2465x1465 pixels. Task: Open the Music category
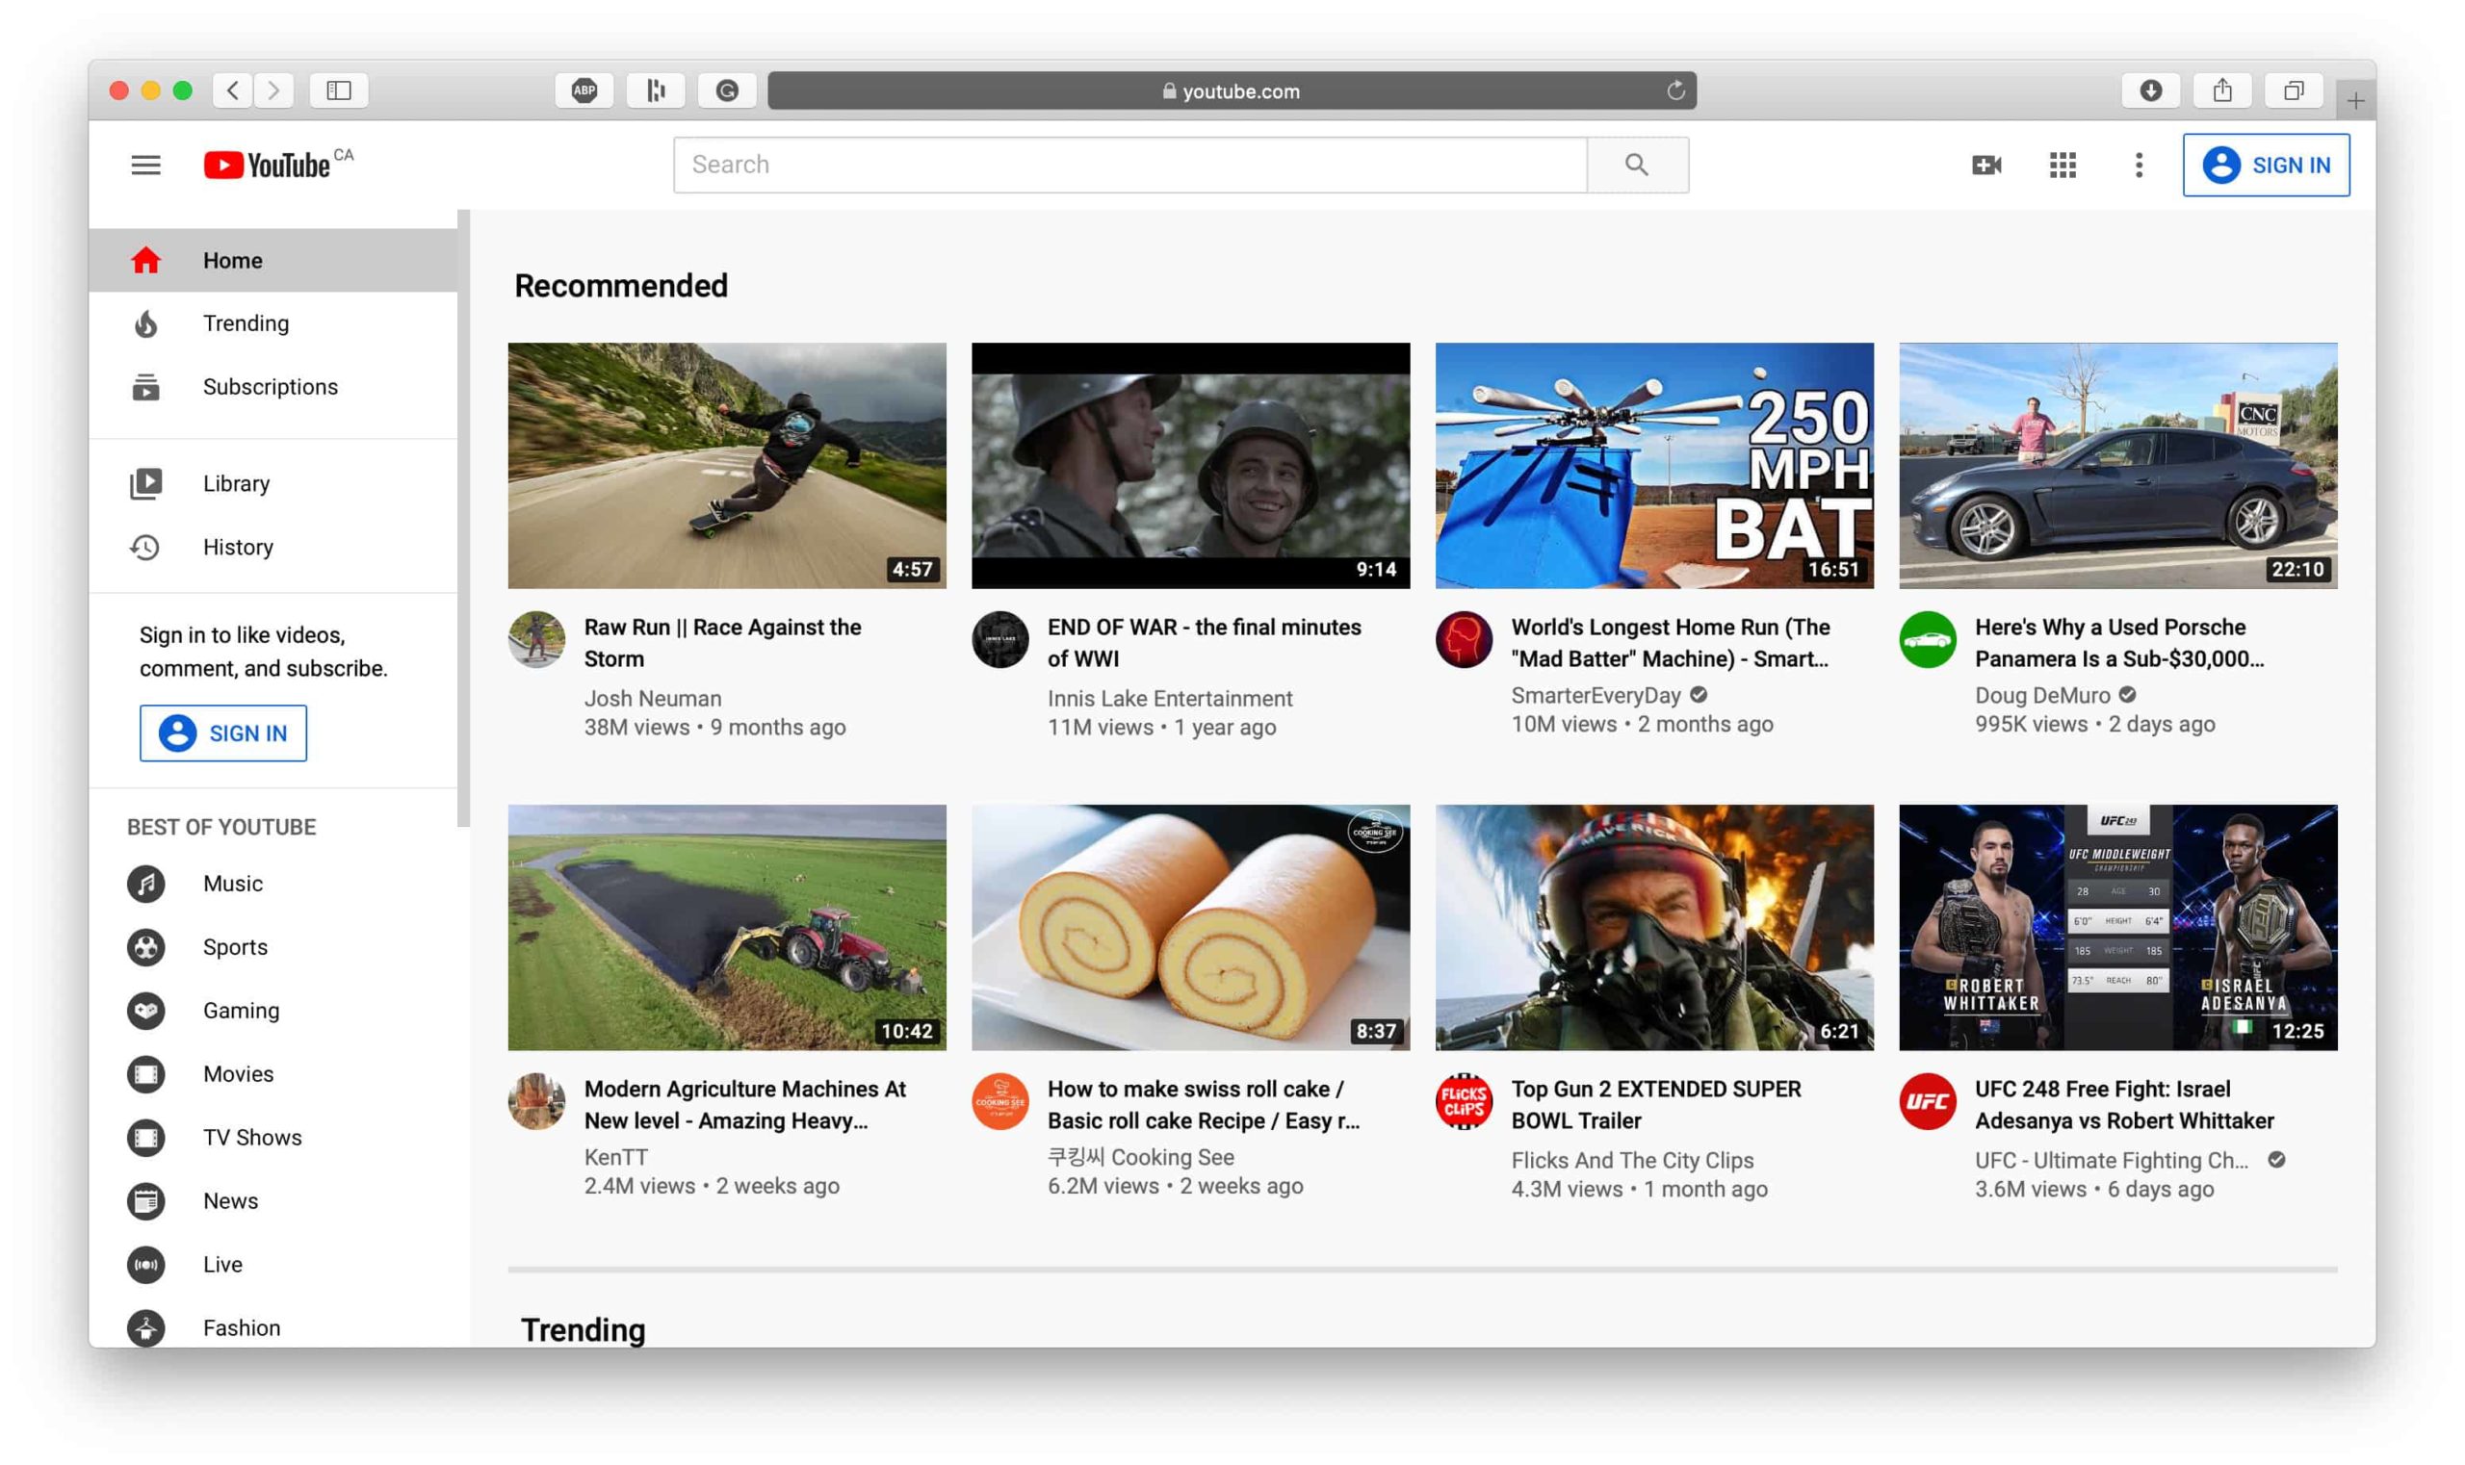click(x=272, y=884)
